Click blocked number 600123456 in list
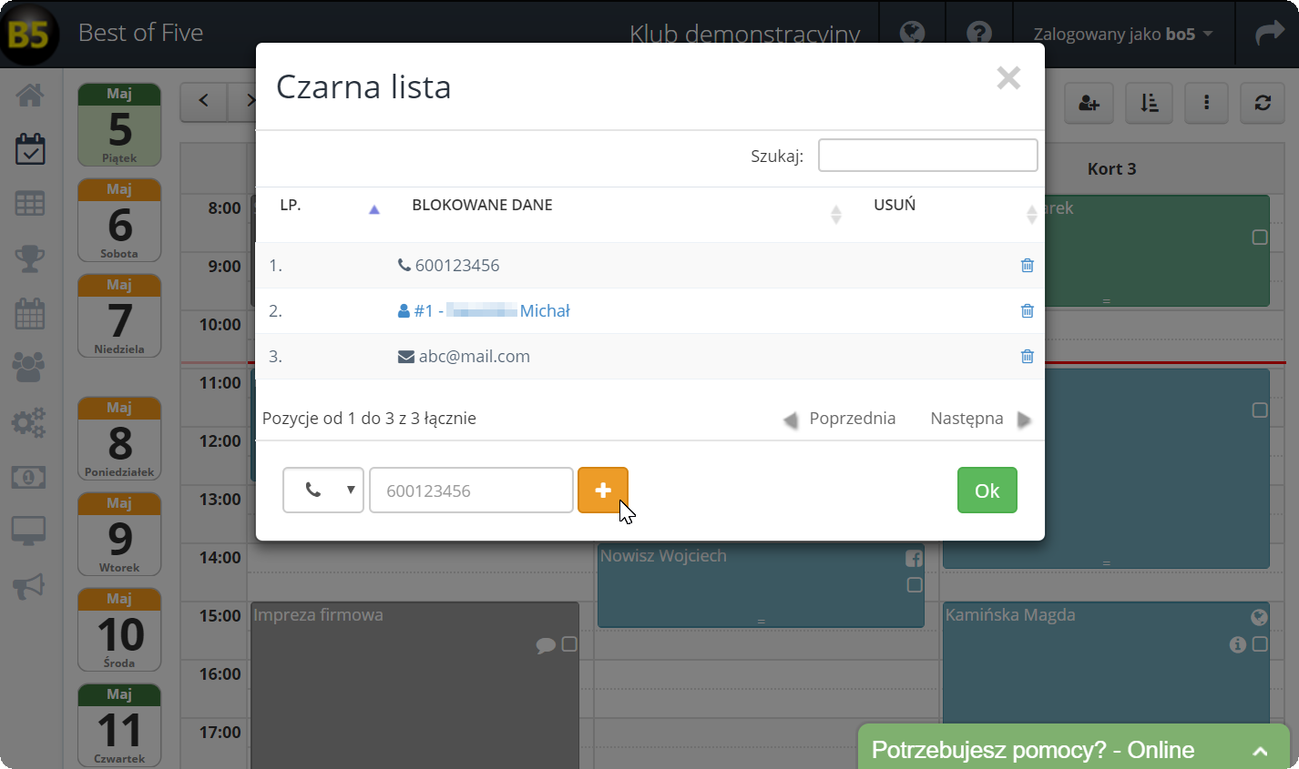The width and height of the screenshot is (1299, 769). [x=457, y=266]
